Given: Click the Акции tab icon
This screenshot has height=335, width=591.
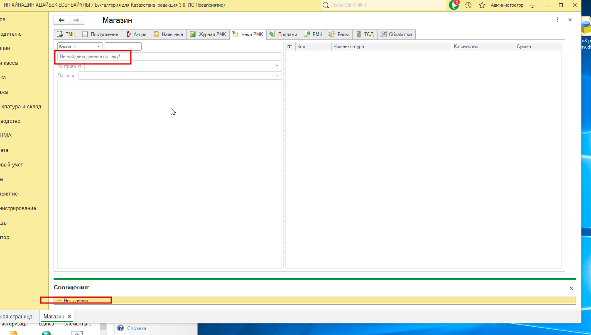Looking at the screenshot, I should (128, 34).
